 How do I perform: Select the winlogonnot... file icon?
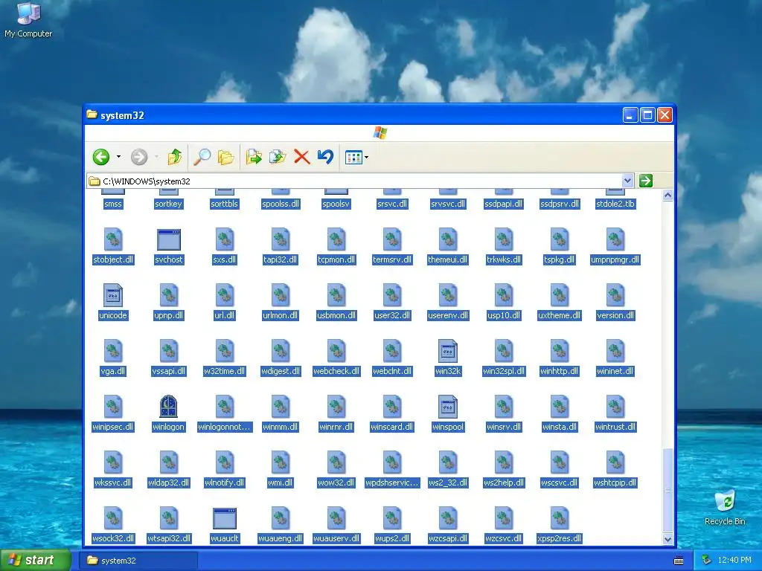(x=225, y=407)
